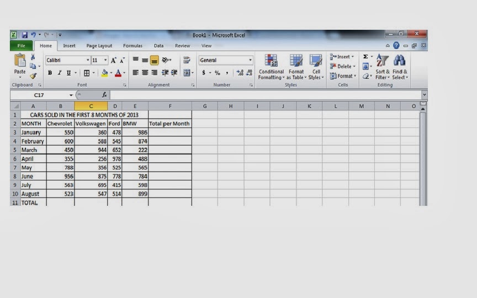Click the Cut scissors icon
Screen dimensions: 477x298
pyautogui.click(x=33, y=57)
